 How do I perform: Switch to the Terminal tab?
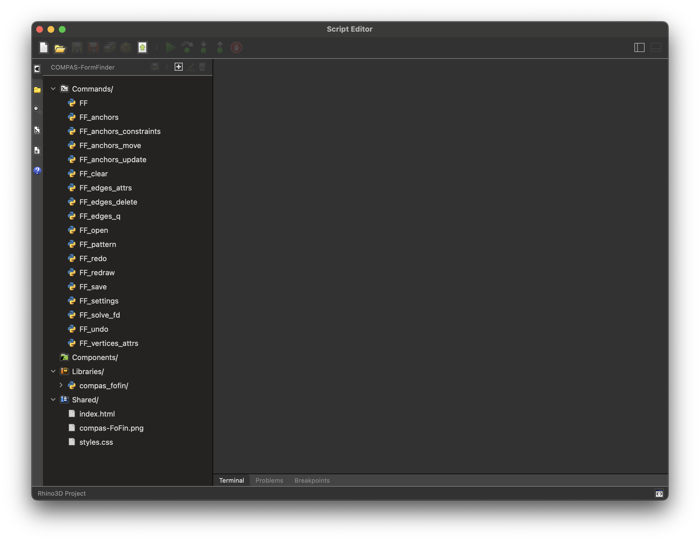coord(232,480)
